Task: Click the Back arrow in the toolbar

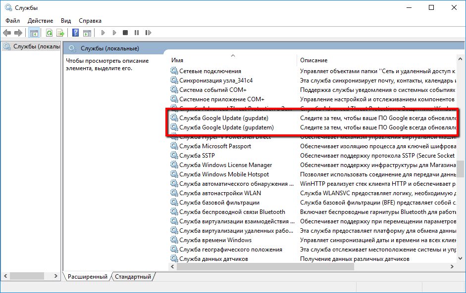Action: (7, 33)
